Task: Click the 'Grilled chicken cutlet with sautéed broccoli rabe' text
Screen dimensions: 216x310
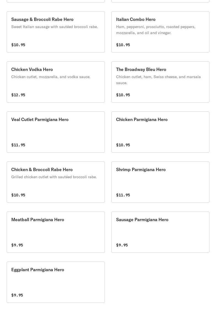Action: (54, 177)
